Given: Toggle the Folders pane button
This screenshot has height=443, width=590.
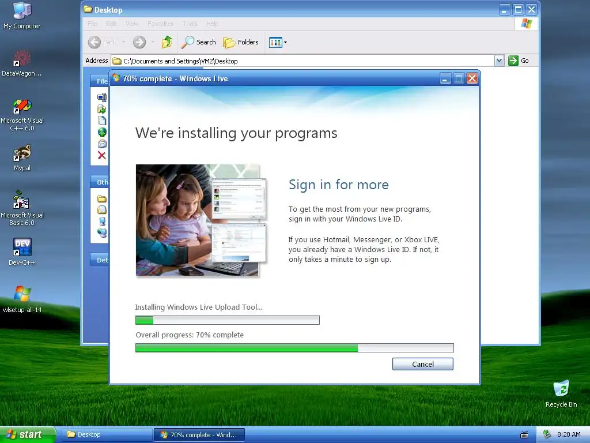Looking at the screenshot, I should click(x=241, y=42).
